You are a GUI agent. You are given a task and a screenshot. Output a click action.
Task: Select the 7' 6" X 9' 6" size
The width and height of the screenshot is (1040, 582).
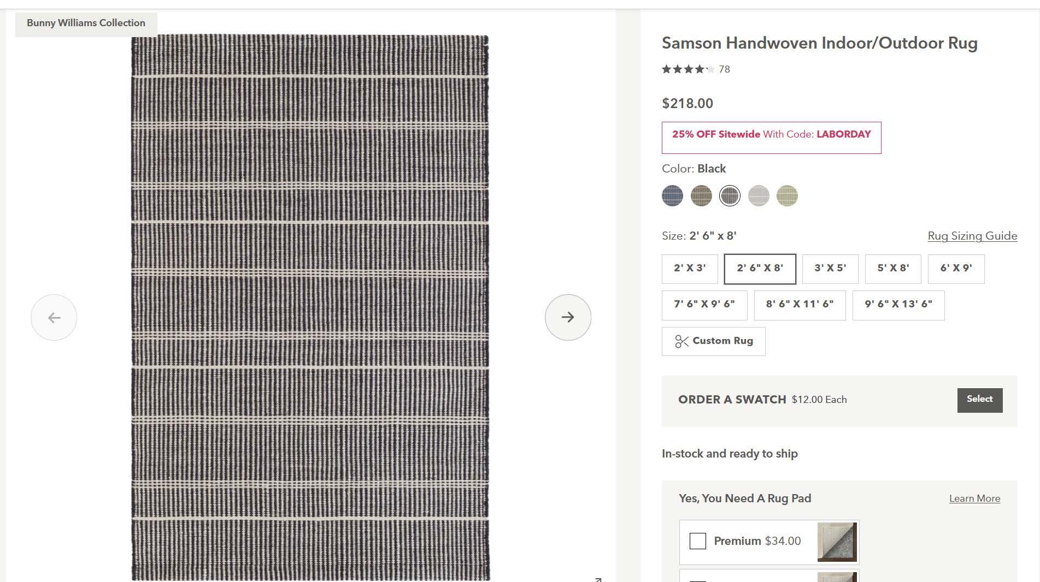[704, 305]
